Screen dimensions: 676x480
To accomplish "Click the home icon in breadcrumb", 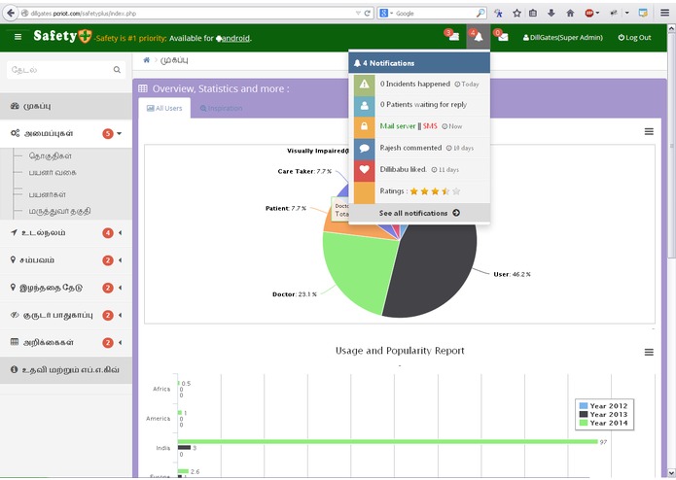I will (147, 60).
